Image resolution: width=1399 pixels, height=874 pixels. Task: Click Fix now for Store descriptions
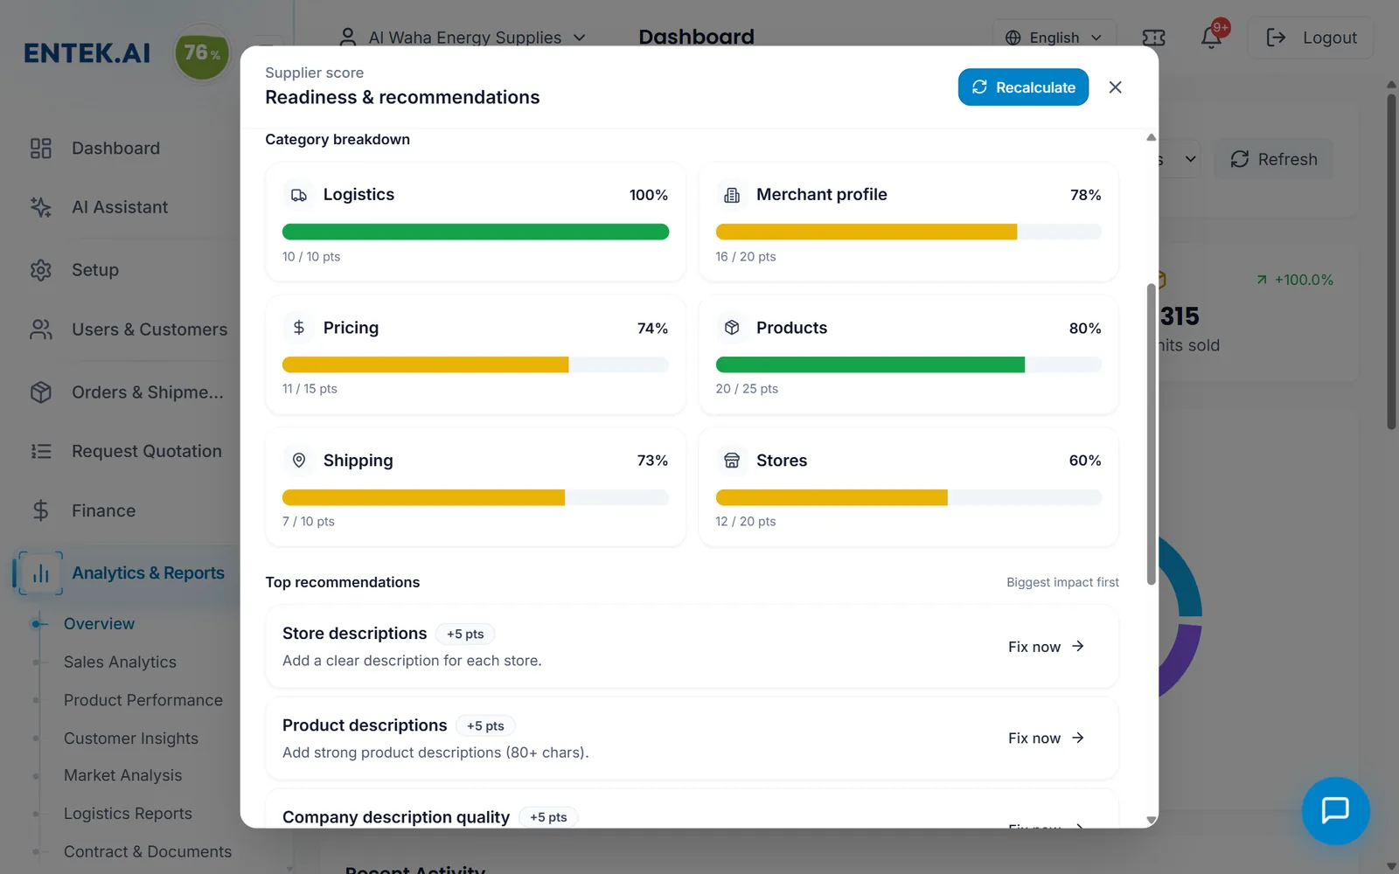coord(1046,647)
